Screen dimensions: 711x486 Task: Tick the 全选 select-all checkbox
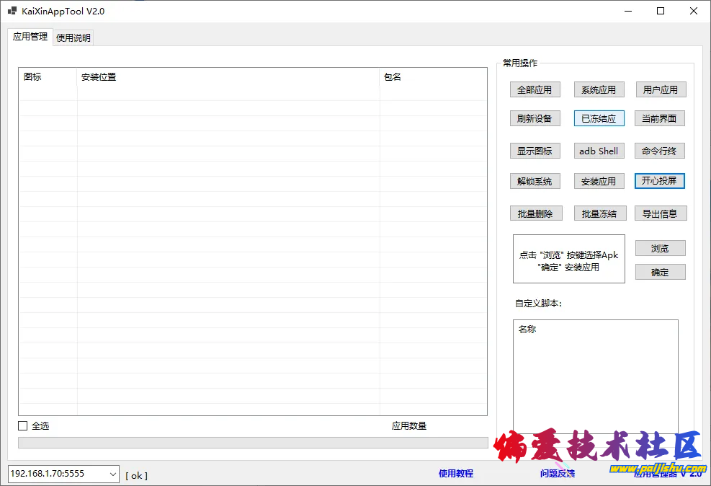pyautogui.click(x=23, y=426)
